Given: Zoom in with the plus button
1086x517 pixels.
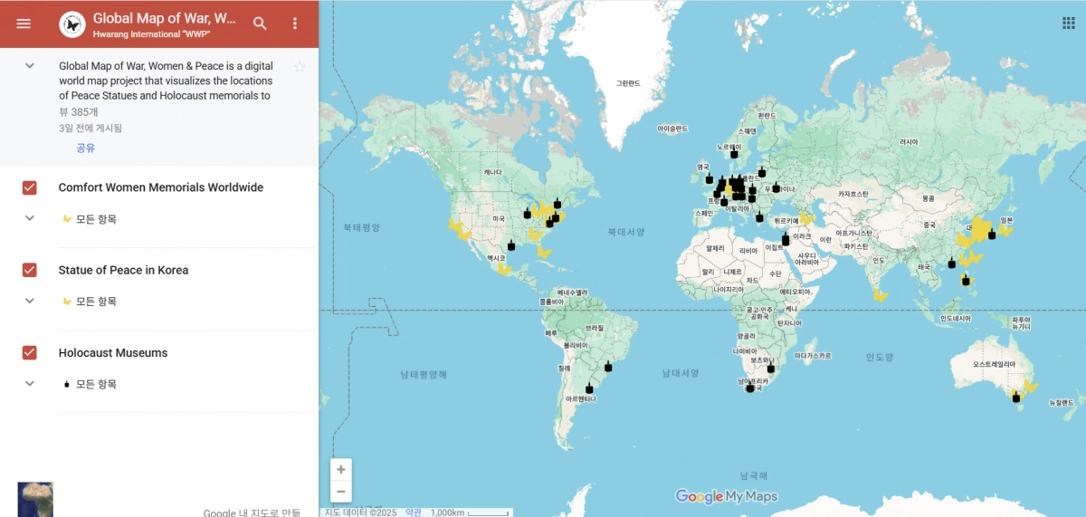Looking at the screenshot, I should (340, 469).
